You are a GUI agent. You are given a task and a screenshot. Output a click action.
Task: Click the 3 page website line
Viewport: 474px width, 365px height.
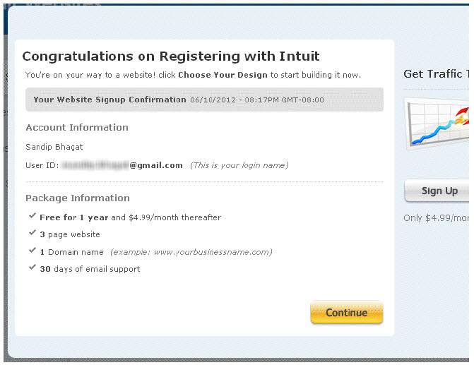click(x=70, y=234)
